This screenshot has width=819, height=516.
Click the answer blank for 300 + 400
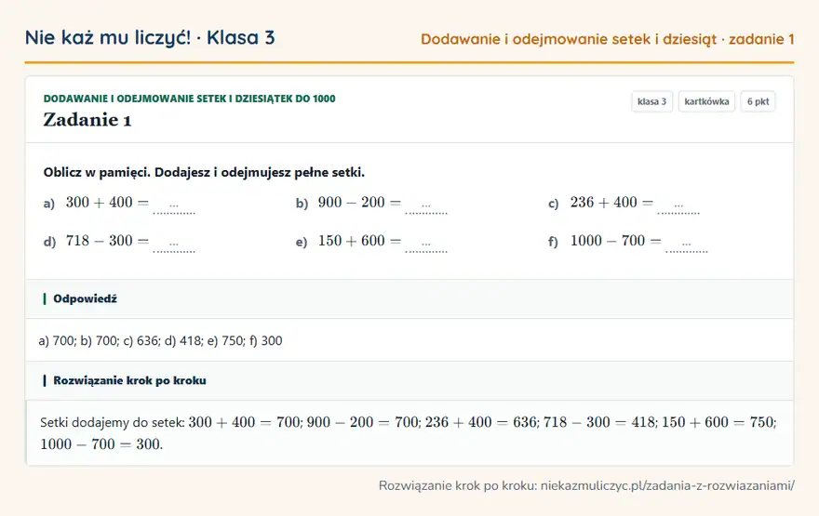174,206
